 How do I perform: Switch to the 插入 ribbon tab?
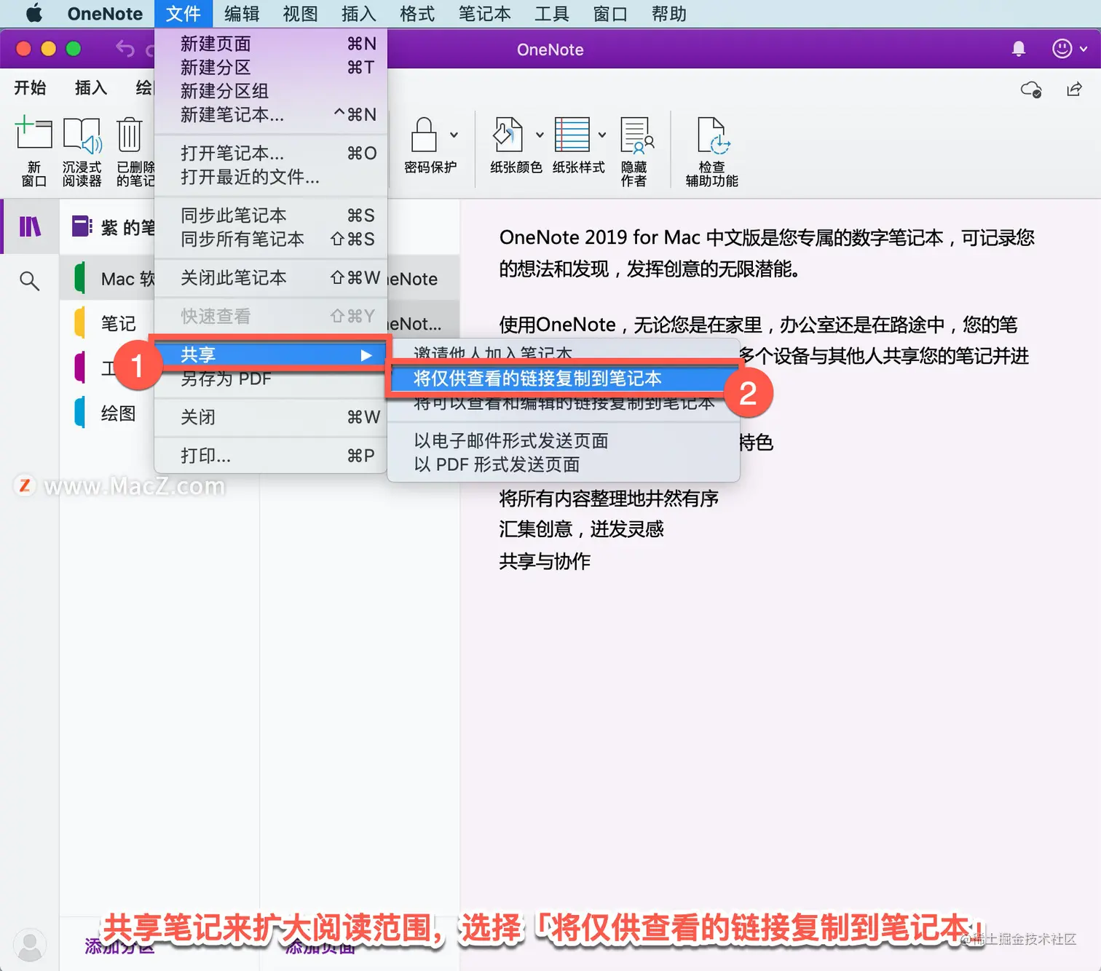[x=91, y=88]
